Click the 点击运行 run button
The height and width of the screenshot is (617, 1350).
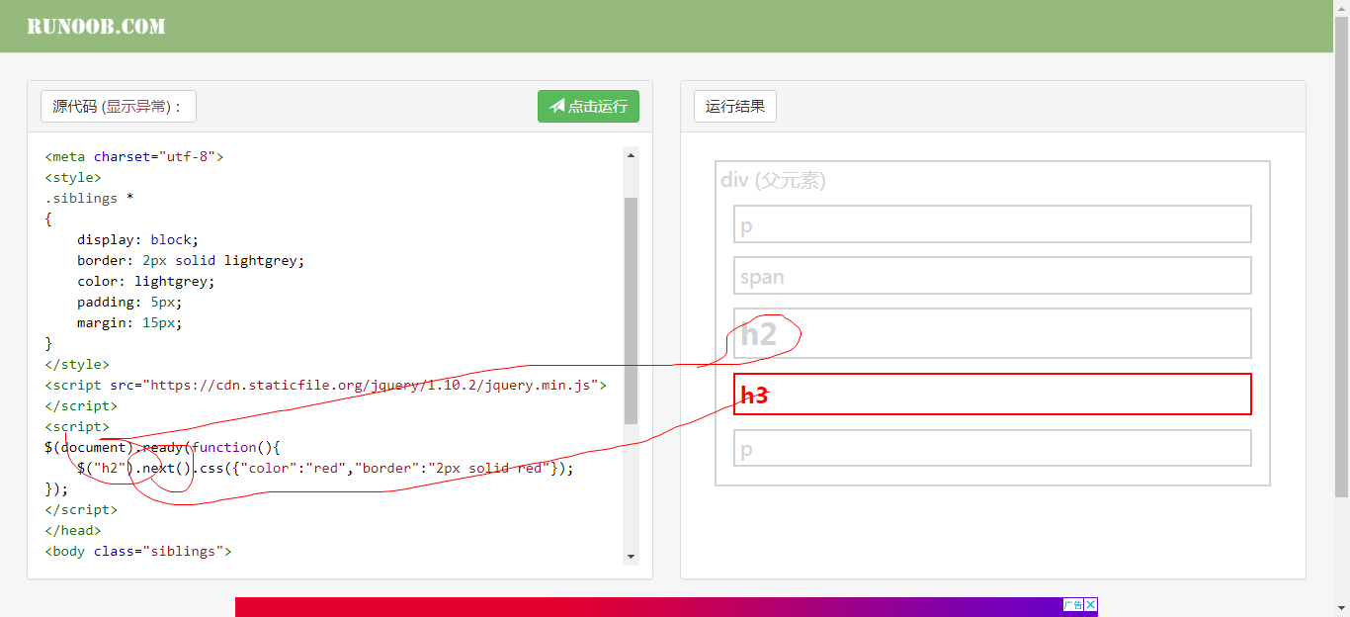[x=588, y=106]
